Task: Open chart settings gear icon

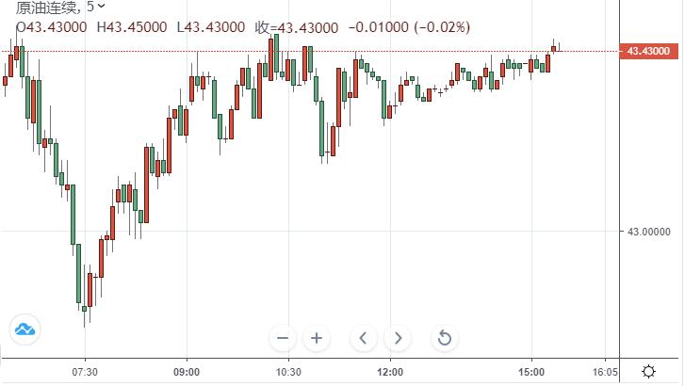Action: 649,372
